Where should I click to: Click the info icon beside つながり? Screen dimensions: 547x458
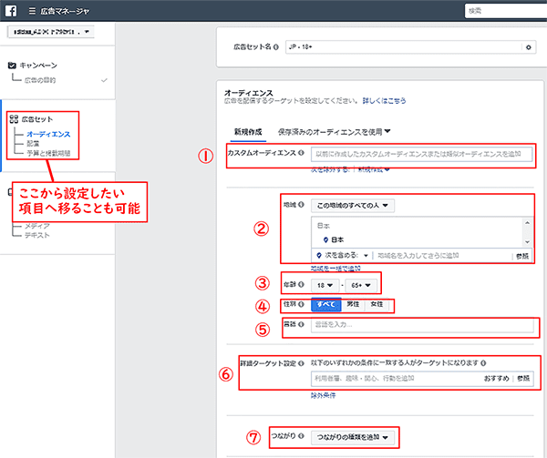pyautogui.click(x=301, y=436)
